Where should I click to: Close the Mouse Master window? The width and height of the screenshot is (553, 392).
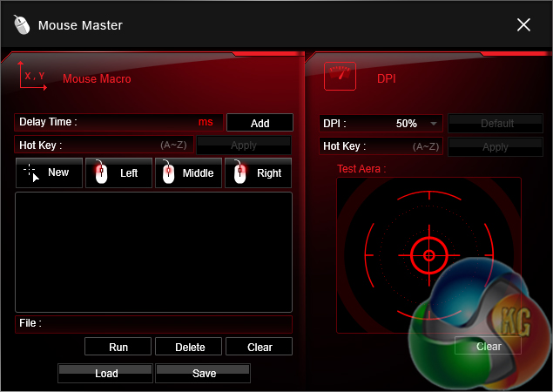click(523, 25)
